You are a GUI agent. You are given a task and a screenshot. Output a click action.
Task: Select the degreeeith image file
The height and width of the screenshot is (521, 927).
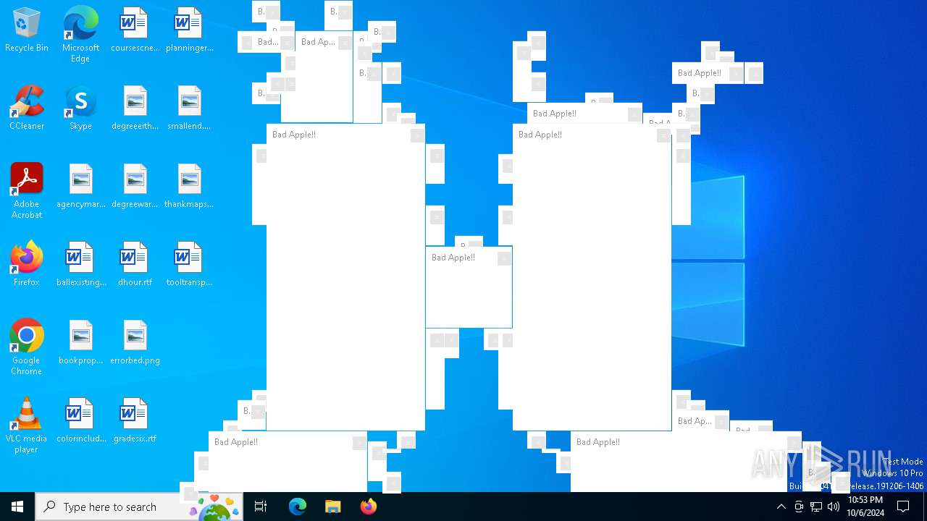coord(135,109)
